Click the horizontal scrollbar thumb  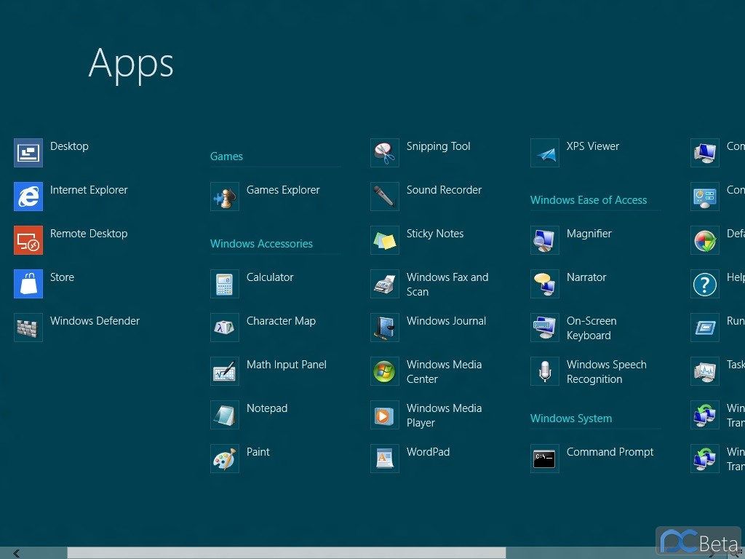point(286,553)
